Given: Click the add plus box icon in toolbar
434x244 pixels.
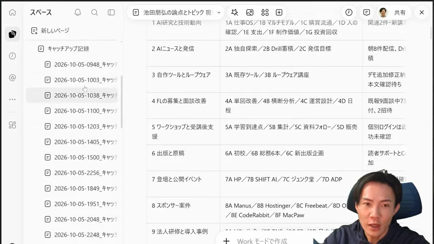Looking at the screenshot, I should pos(279,13).
